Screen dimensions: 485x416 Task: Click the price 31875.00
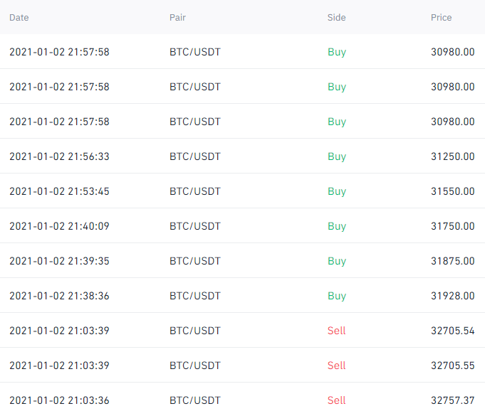tap(452, 261)
